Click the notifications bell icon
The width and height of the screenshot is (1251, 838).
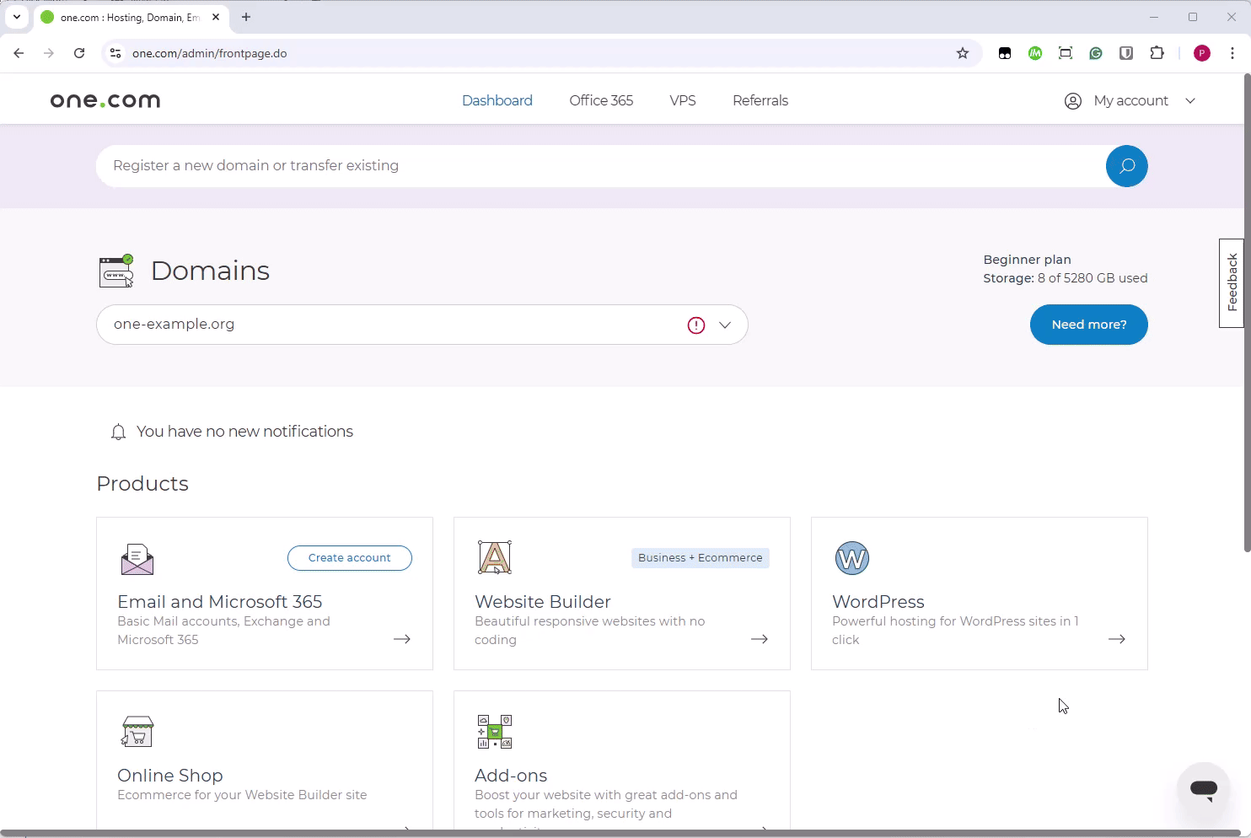coord(118,432)
